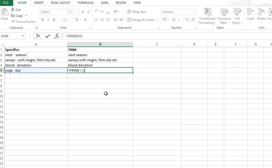The height and width of the screenshot is (168, 272).
Task: Toggle italic formatting
Action: [x=48, y=19]
